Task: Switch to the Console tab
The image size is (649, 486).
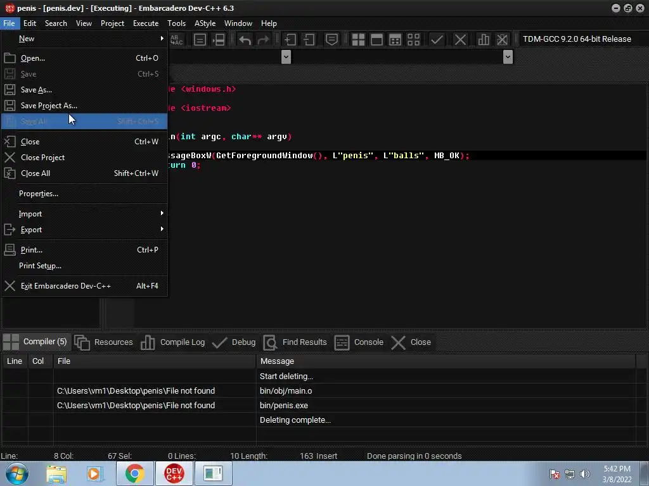Action: click(359, 342)
